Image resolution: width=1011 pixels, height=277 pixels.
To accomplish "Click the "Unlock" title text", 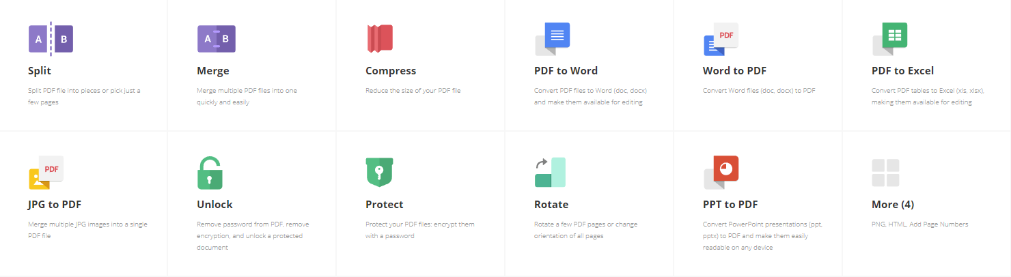I will click(214, 205).
